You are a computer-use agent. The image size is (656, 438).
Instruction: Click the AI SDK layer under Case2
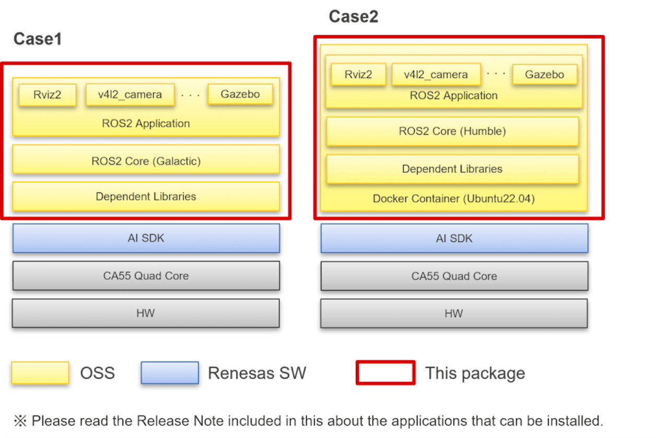click(453, 238)
